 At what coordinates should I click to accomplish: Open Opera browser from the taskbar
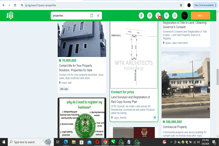(97, 142)
